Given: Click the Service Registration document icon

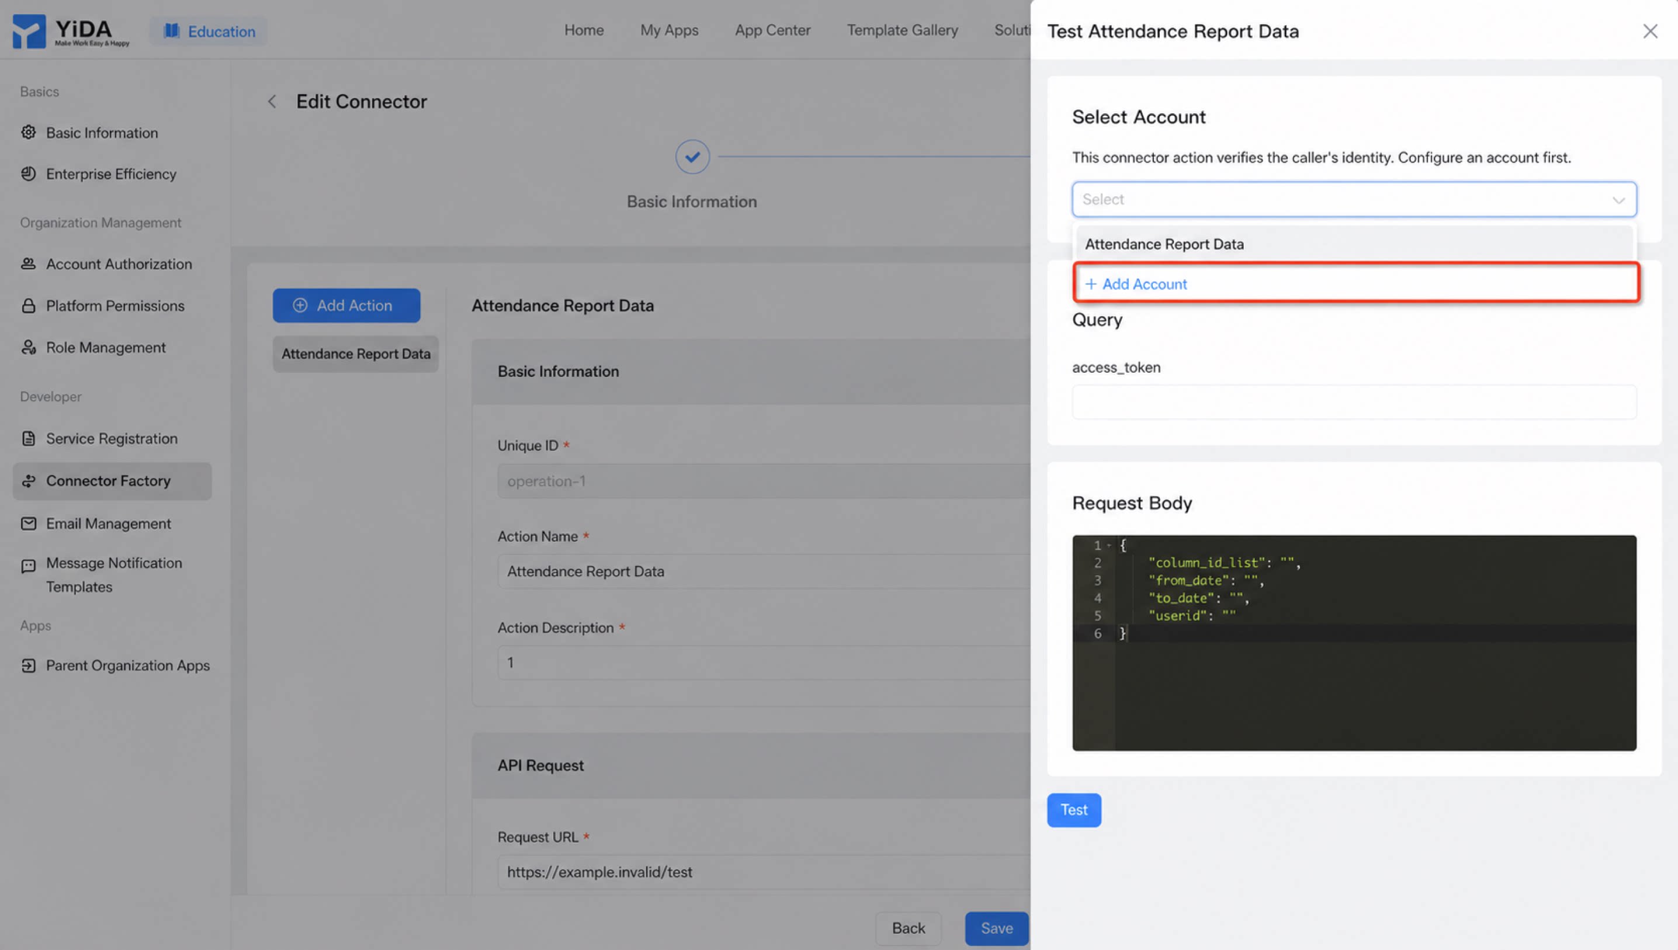Looking at the screenshot, I should coord(28,438).
